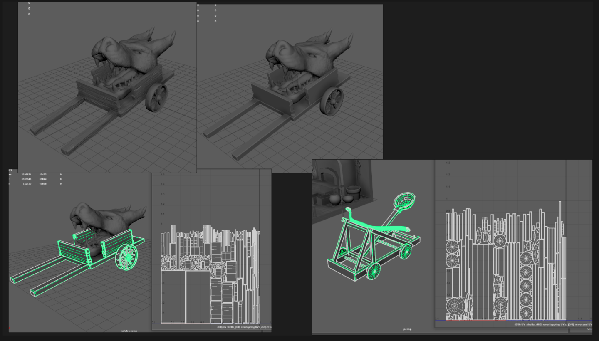
Task: Select the catapult's wireframe bucket
Action: click(x=403, y=201)
